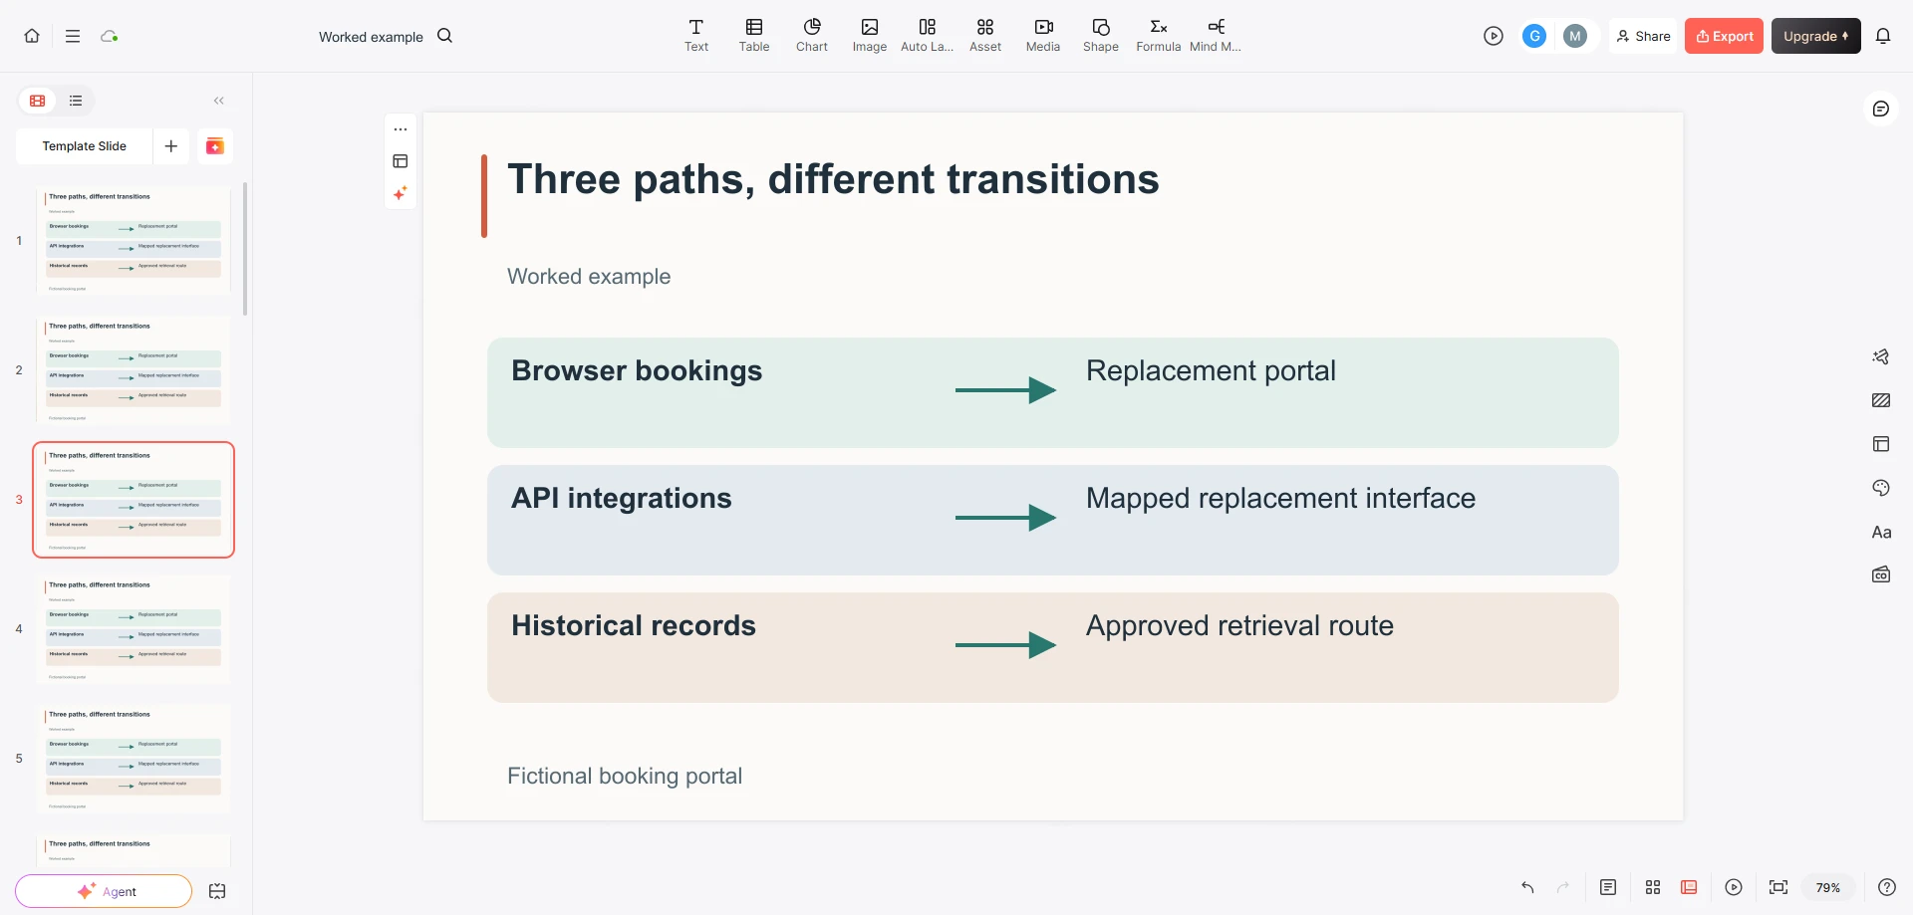Insert a Table from the toolbar

[x=754, y=36]
